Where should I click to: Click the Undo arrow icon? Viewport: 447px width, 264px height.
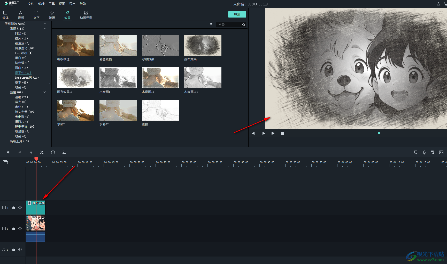[x=9, y=152]
